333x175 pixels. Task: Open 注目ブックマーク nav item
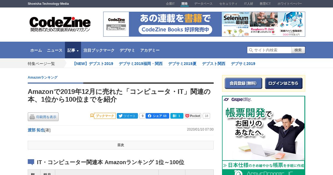(x=99, y=50)
